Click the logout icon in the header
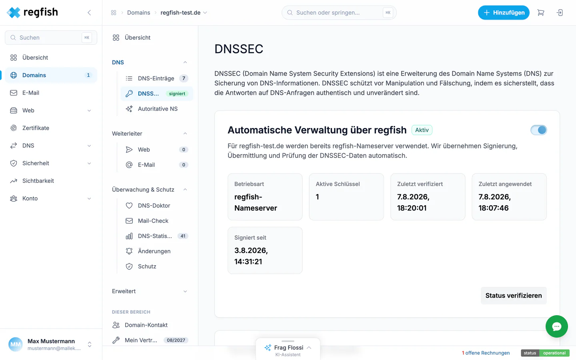 [560, 13]
